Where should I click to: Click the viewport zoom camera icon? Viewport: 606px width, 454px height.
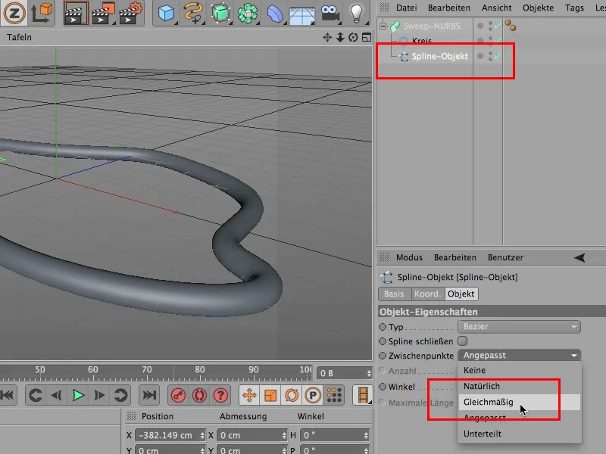click(340, 37)
